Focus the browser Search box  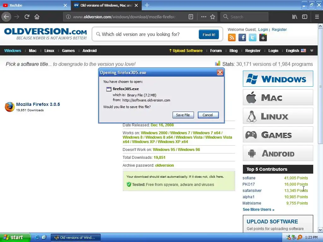[x=244, y=17]
